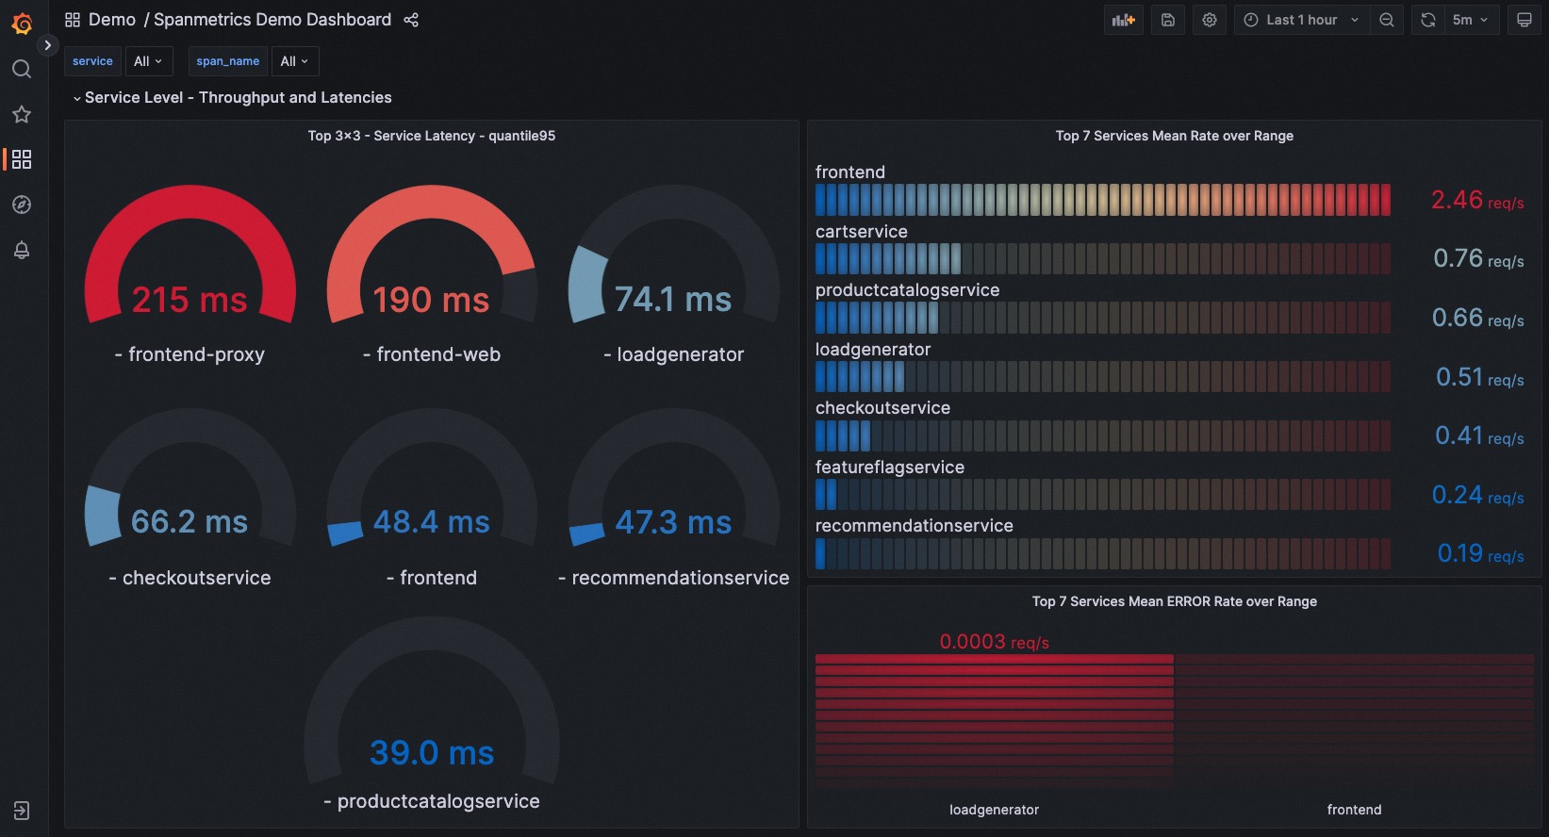Click the featureflagservice label
The width and height of the screenshot is (1549, 837).
tap(890, 468)
